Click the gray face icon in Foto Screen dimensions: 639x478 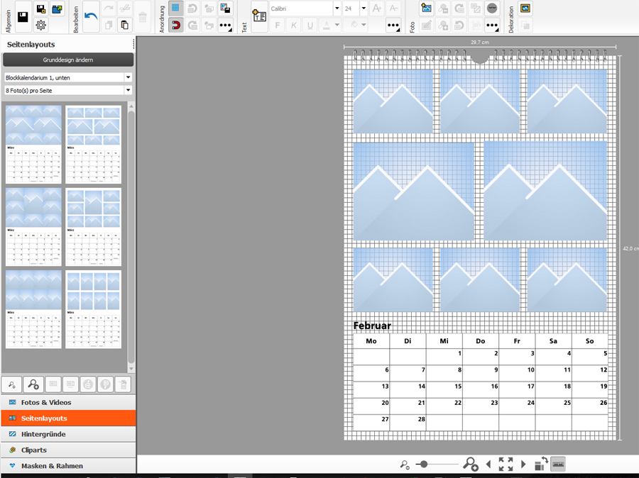coord(492,8)
